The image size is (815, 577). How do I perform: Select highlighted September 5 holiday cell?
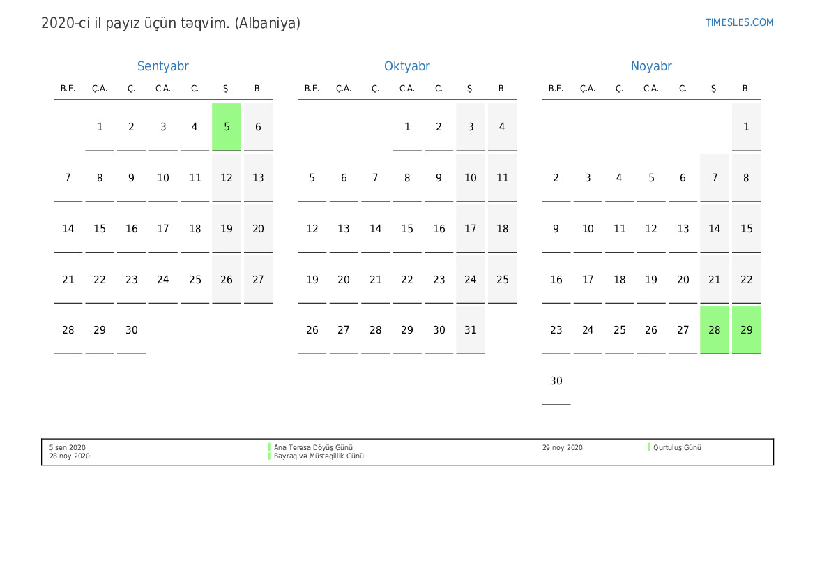coord(227,127)
